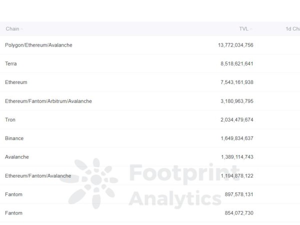The width and height of the screenshot is (300, 225).
Task: Select TVL value 897,578,131
Action: click(239, 194)
